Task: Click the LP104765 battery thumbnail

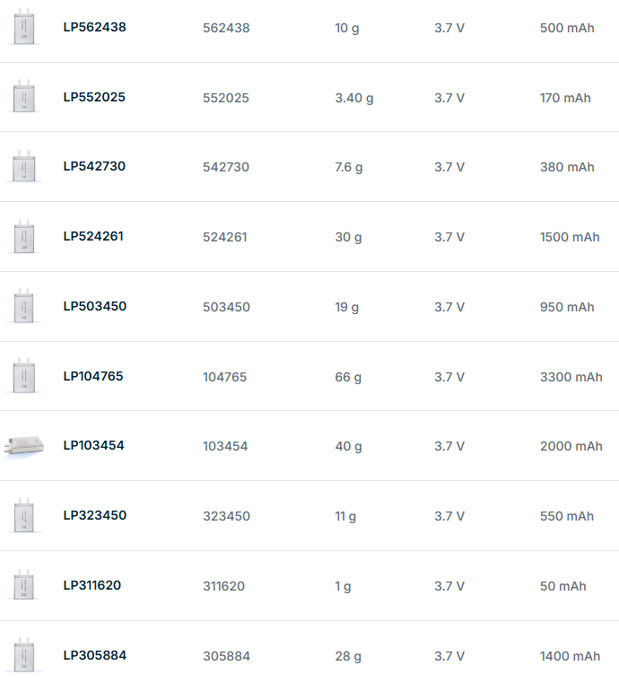Action: (23, 376)
